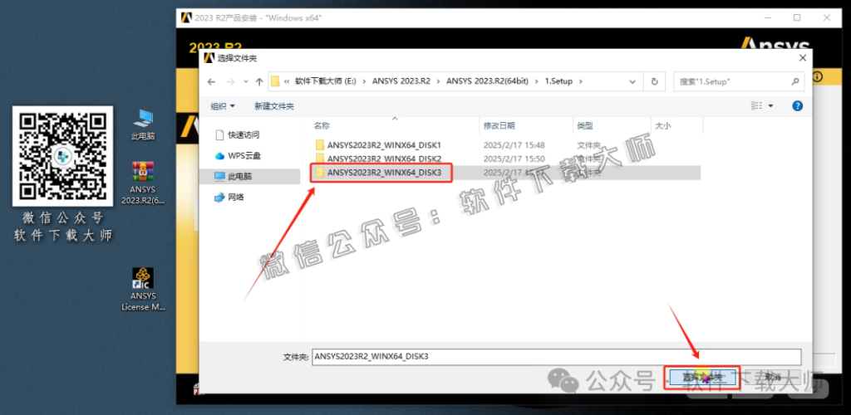
Task: Open the 组织 menu
Action: [223, 106]
